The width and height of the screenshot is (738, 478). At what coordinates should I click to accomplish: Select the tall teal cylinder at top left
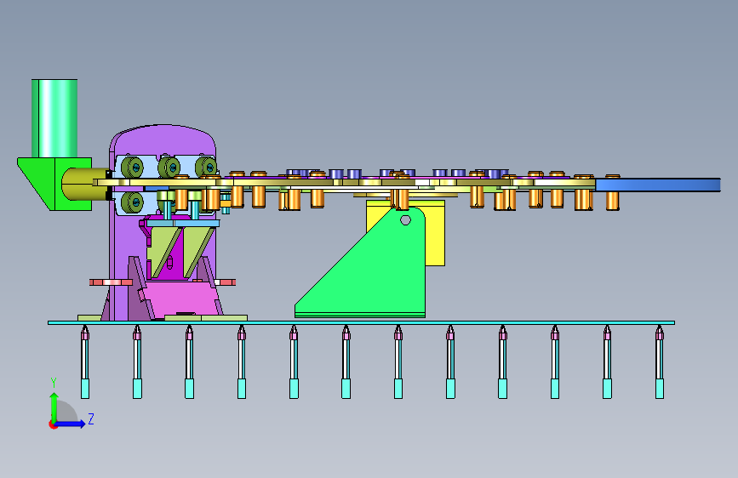pyautogui.click(x=54, y=118)
